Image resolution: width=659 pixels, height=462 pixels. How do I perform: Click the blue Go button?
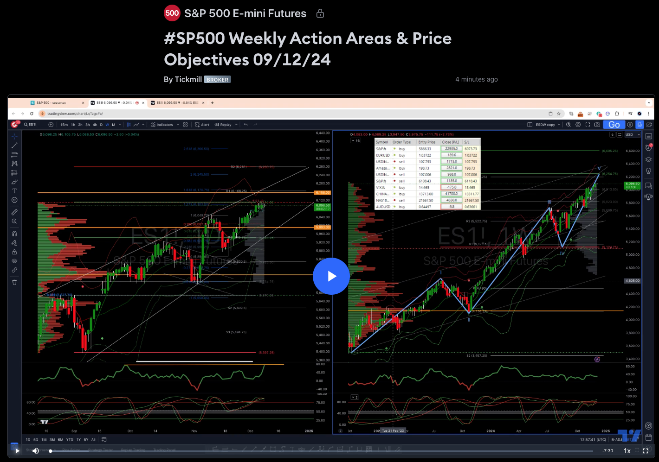614,125
